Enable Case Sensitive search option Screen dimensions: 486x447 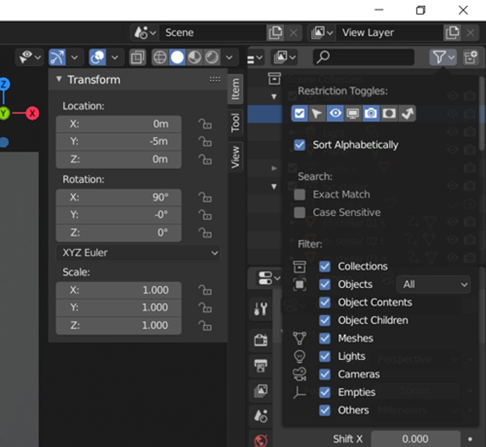coord(299,213)
